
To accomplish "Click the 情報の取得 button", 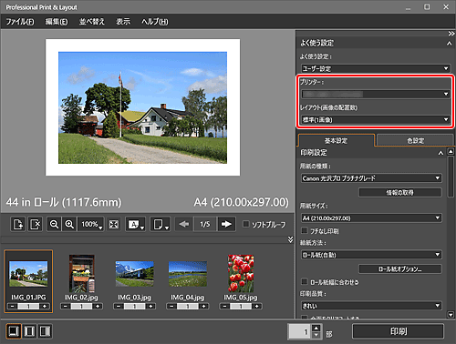I will pos(400,192).
